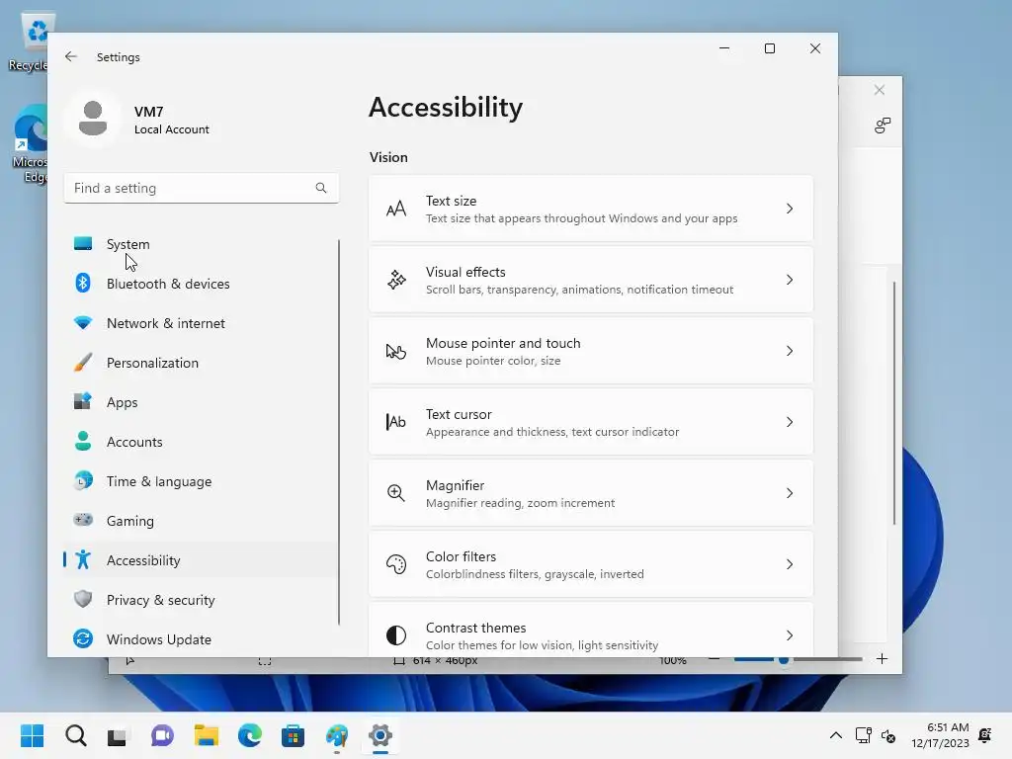
Task: Click zoom out minus in background window
Action: (x=714, y=659)
